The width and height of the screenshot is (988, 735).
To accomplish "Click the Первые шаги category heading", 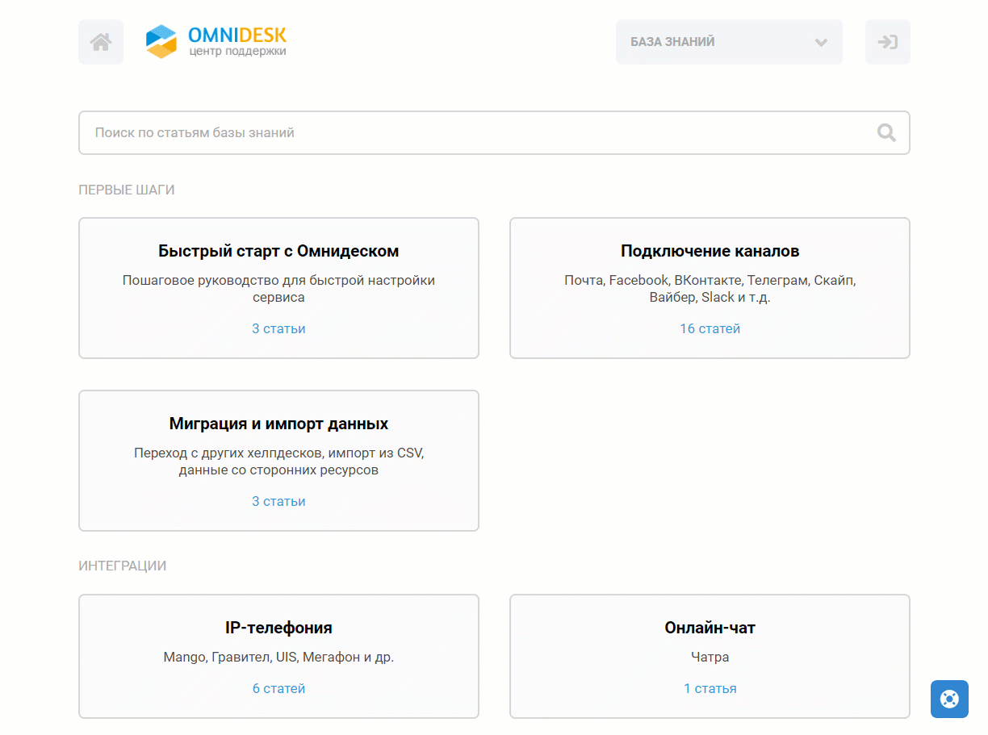I will (x=127, y=190).
